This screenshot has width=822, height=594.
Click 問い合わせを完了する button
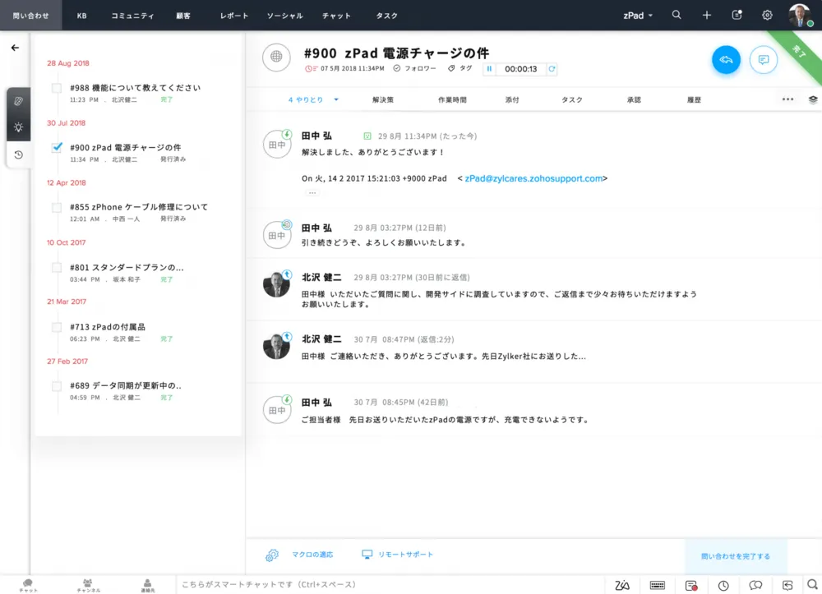tap(736, 556)
